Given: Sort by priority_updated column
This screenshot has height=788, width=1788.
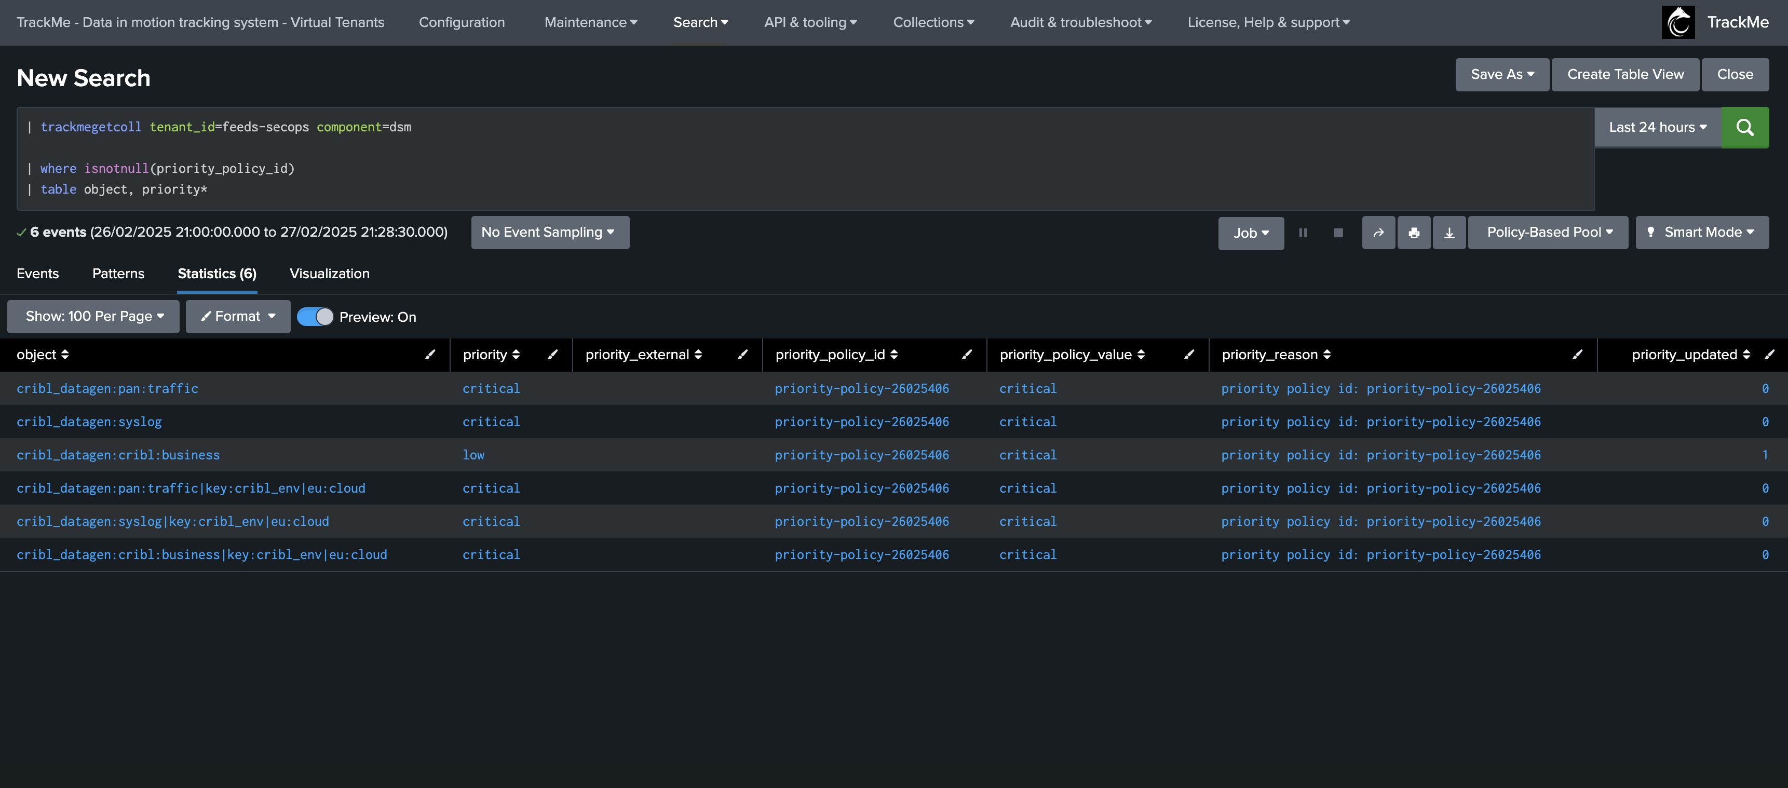Looking at the screenshot, I should 1691,355.
